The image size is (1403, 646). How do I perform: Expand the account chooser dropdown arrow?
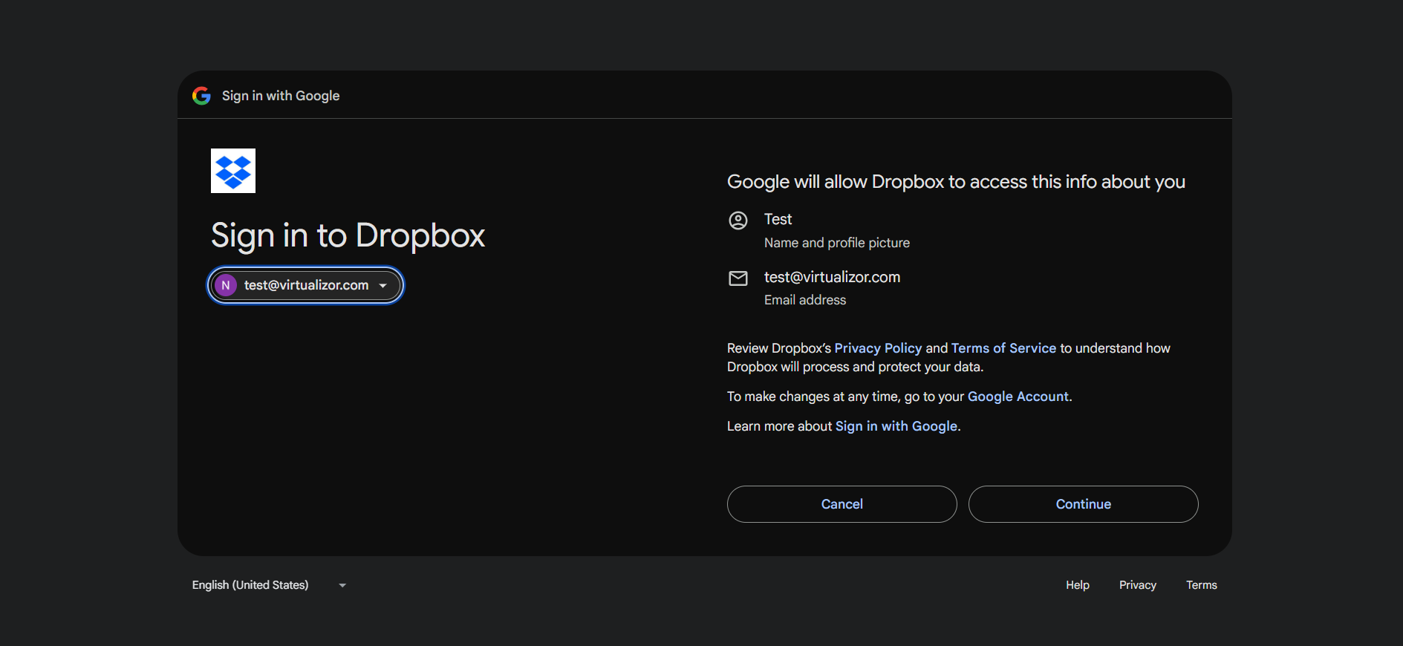point(383,286)
